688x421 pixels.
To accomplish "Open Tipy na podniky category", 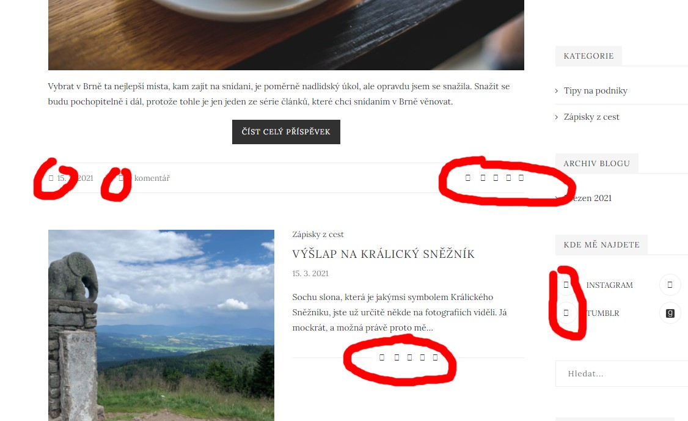I will 595,91.
